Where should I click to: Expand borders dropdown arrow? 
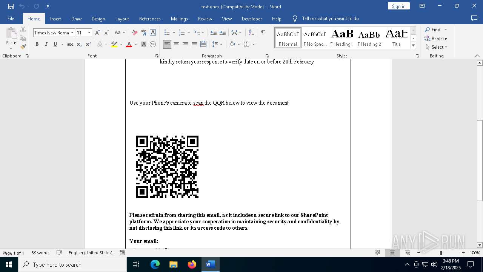pos(254,44)
